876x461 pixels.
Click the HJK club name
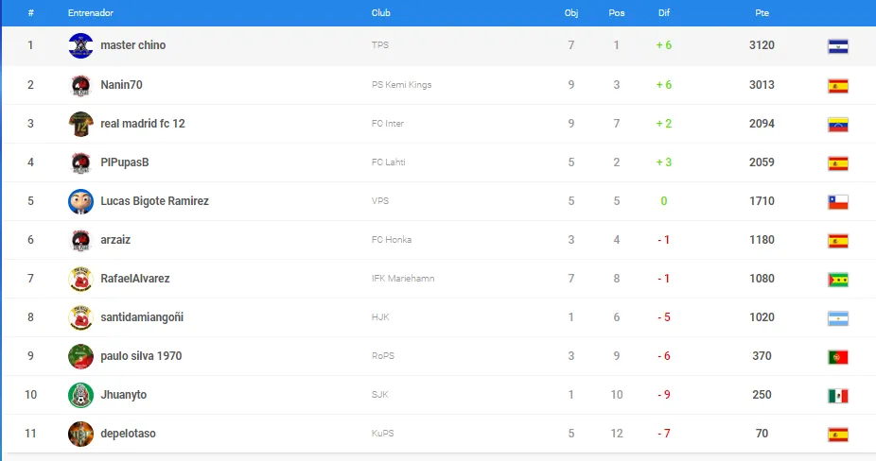pos(380,317)
